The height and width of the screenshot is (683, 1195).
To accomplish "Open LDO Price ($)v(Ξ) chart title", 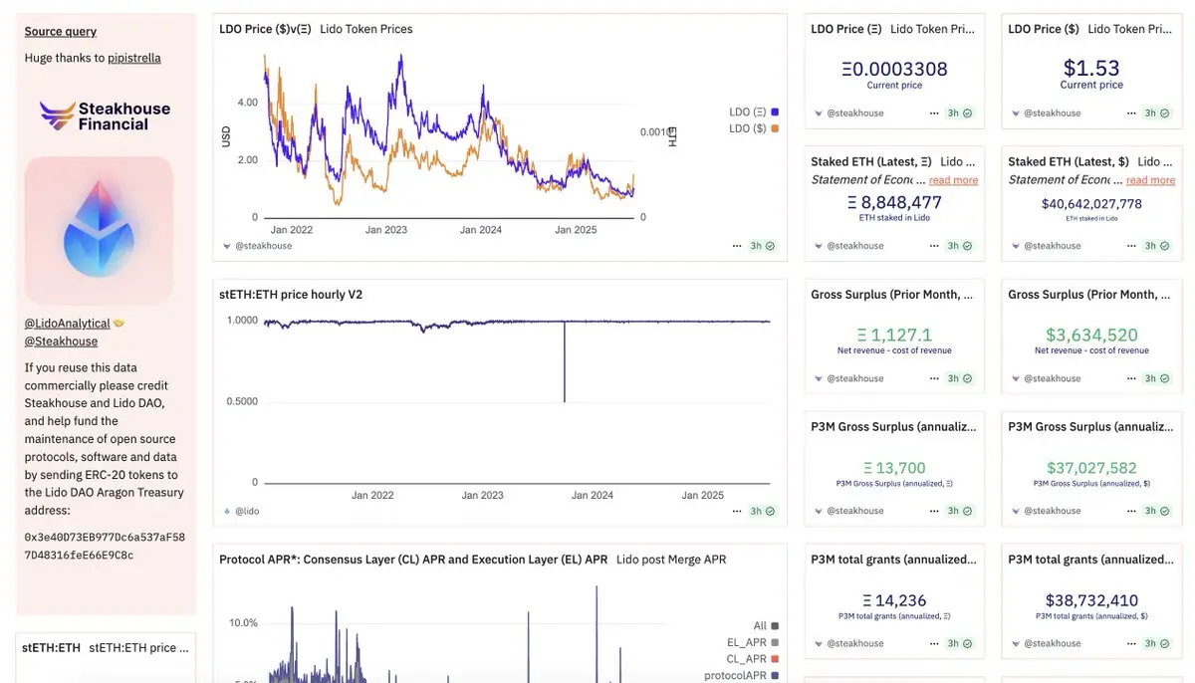I will (x=266, y=29).
